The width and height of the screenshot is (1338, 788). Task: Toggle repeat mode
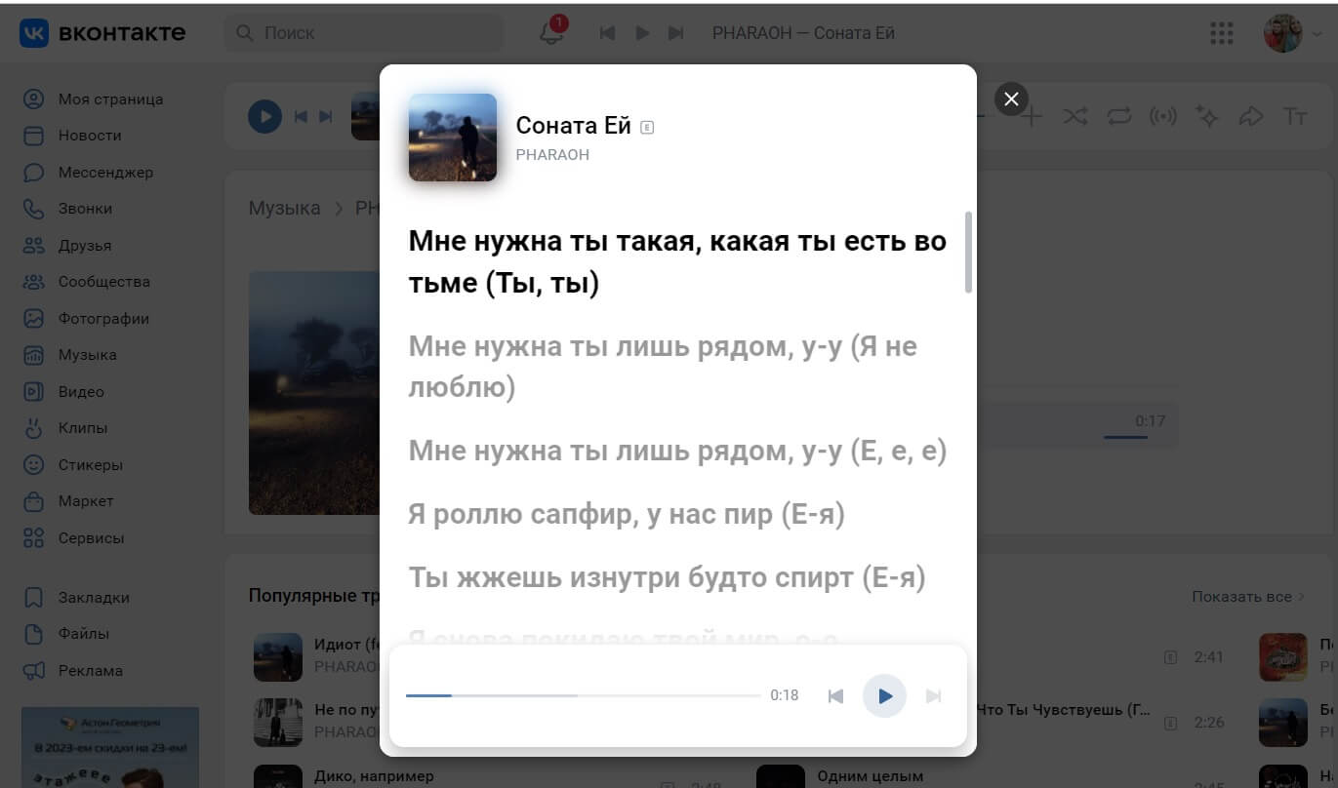1118,117
